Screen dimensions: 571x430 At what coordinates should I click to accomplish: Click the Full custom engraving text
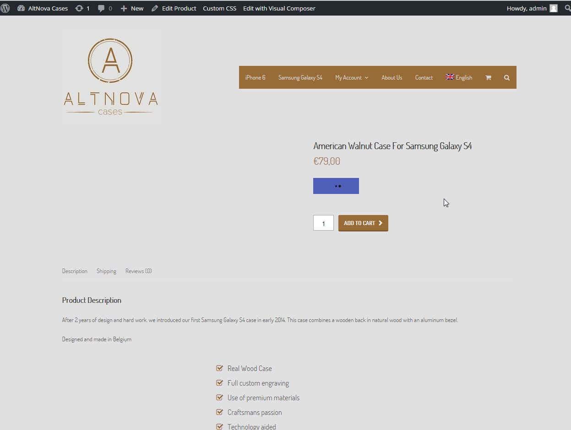coord(258,383)
